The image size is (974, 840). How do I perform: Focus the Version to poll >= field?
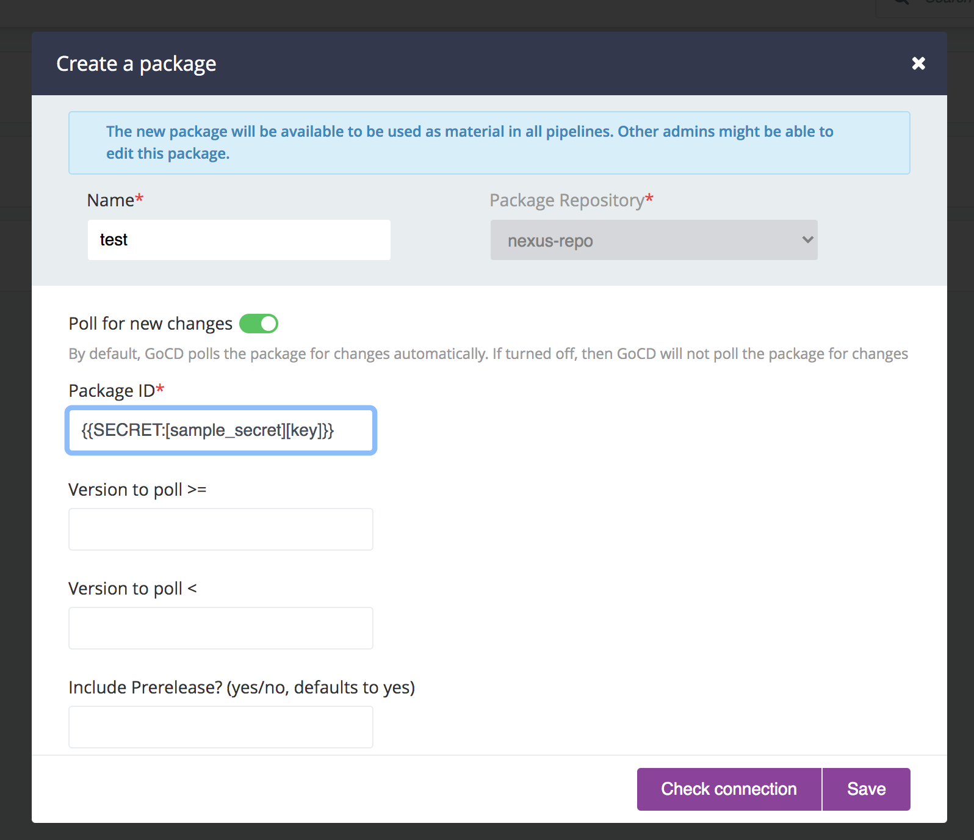[x=221, y=529]
